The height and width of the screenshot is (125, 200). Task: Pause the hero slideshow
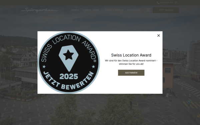click(174, 121)
